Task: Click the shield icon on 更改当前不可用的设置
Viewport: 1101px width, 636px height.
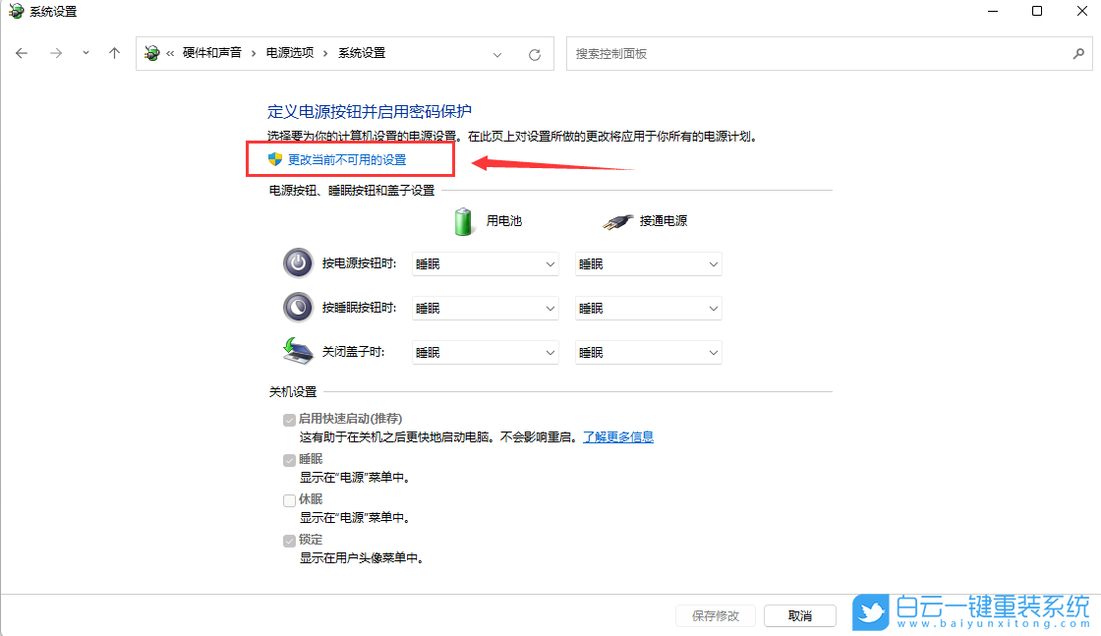Action: click(x=275, y=158)
